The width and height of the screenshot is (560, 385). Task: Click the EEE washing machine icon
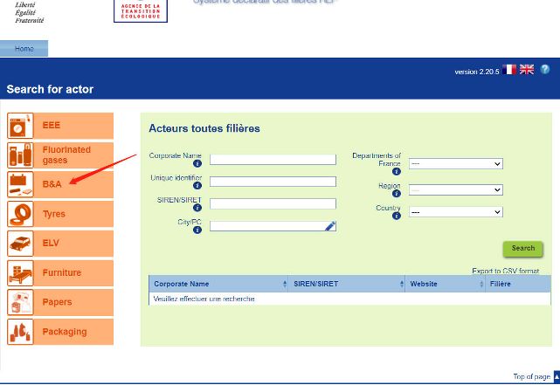click(x=21, y=126)
